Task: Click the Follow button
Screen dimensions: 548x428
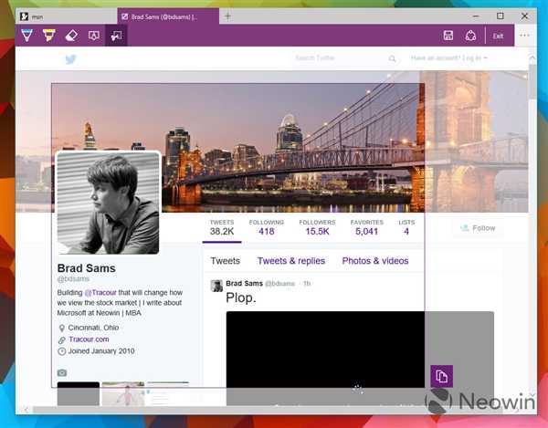Action: [478, 228]
